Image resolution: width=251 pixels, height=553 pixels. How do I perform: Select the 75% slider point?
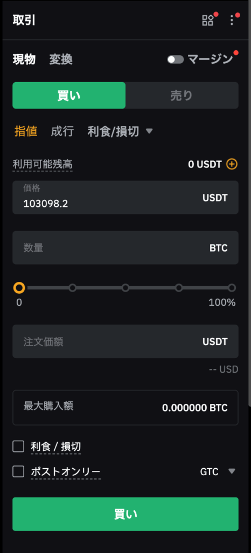pyautogui.click(x=179, y=288)
